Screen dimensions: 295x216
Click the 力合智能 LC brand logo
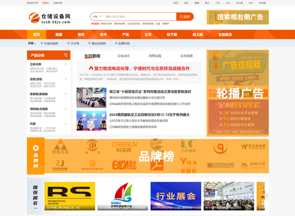pyautogui.click(x=188, y=146)
